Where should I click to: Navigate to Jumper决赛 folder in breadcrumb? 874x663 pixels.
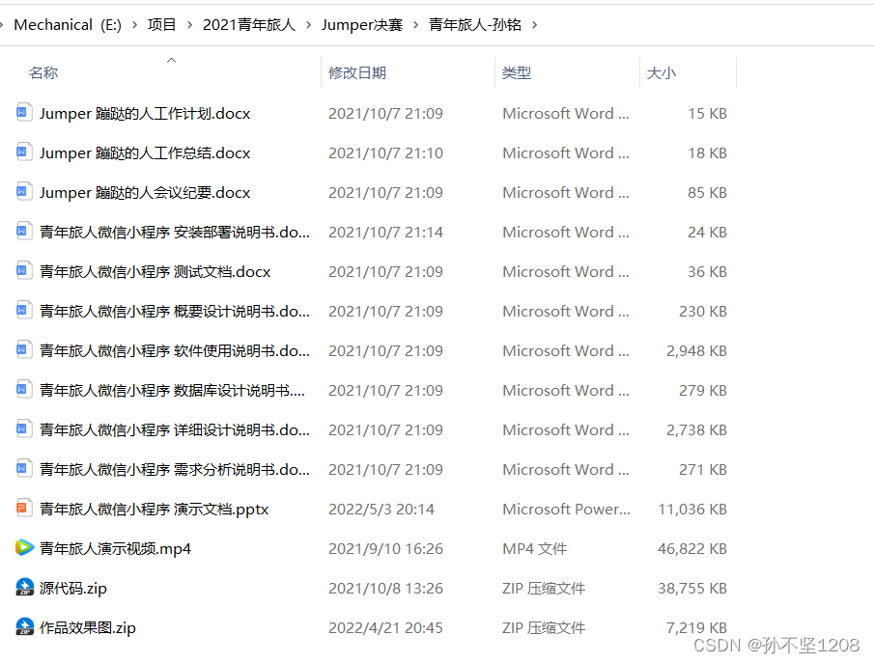(x=362, y=25)
